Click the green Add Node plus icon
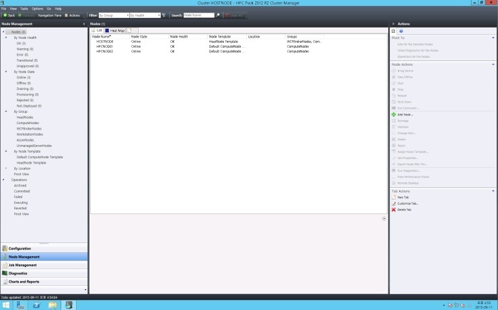The width and height of the screenshot is (498, 310). 394,115
